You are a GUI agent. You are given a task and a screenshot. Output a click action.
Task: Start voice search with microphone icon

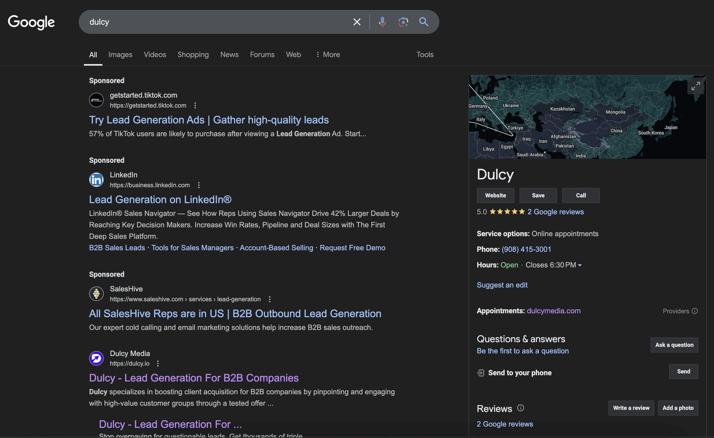[382, 22]
